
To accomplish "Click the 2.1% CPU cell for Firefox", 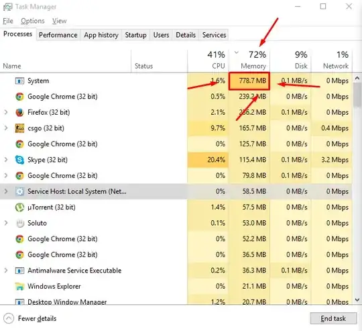I will [x=208, y=112].
